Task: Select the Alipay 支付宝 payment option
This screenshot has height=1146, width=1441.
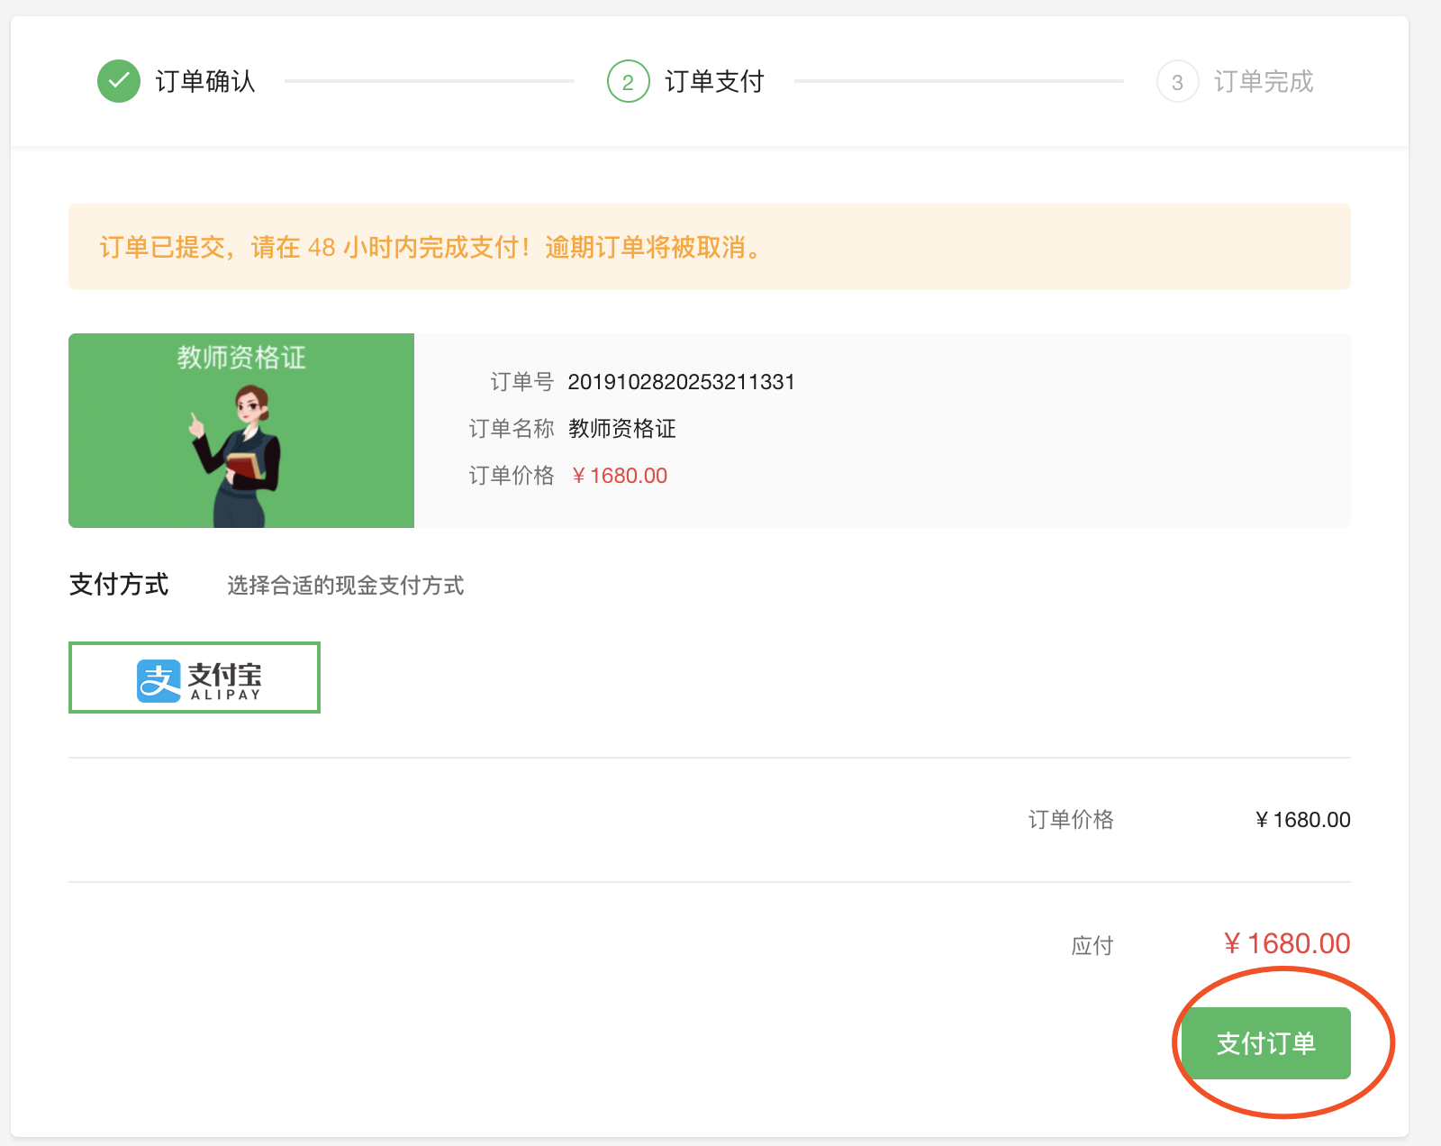Action: point(195,678)
